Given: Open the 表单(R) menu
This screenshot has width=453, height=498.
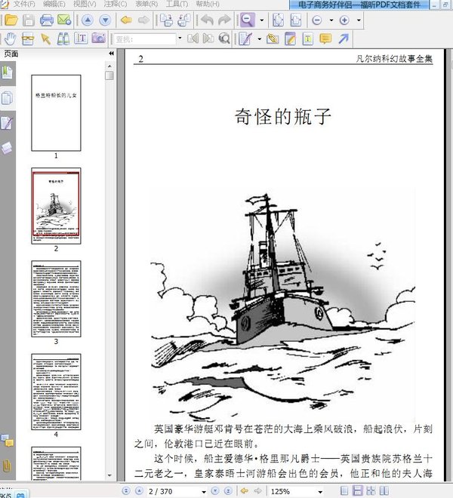Looking at the screenshot, I should [x=146, y=4].
